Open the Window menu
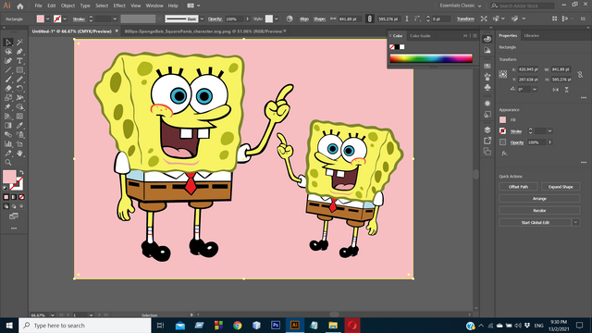592x333 pixels. point(154,6)
